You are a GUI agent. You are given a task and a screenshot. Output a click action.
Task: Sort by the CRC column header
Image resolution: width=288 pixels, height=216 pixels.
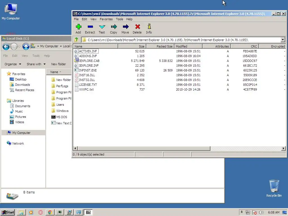click(x=245, y=46)
